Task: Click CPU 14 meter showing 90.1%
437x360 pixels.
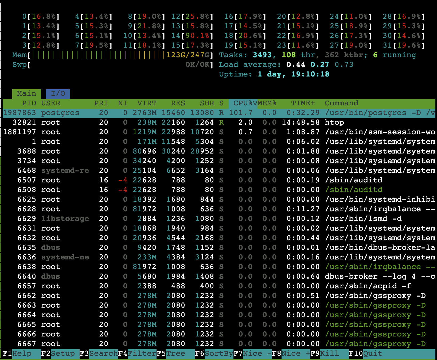Action: (x=192, y=36)
